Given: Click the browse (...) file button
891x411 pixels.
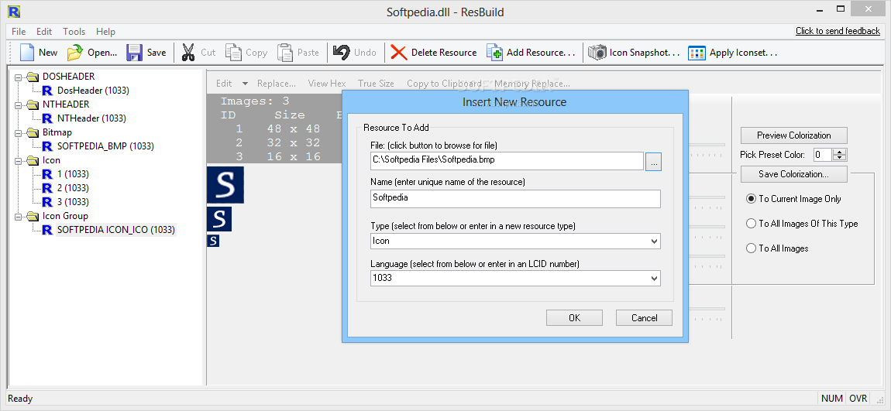Looking at the screenshot, I should click(x=653, y=162).
